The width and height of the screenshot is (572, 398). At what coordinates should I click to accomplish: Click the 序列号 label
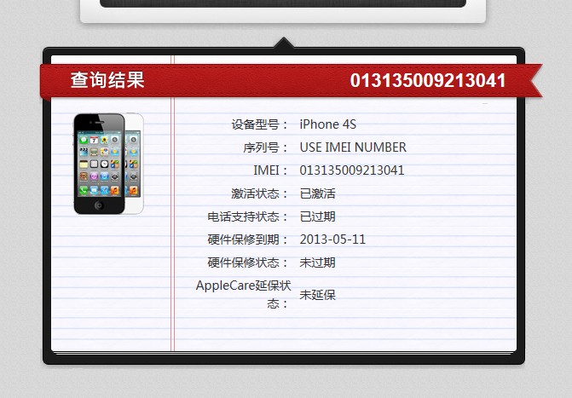point(265,147)
